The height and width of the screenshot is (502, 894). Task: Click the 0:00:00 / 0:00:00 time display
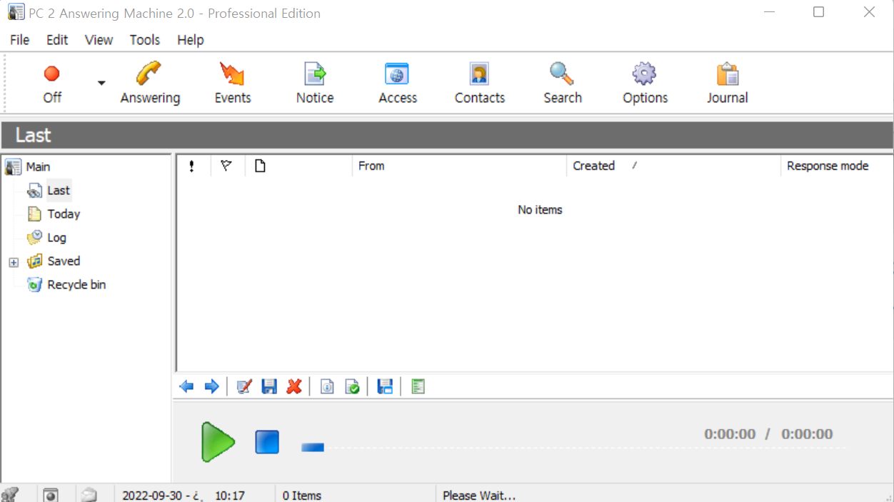pos(768,433)
